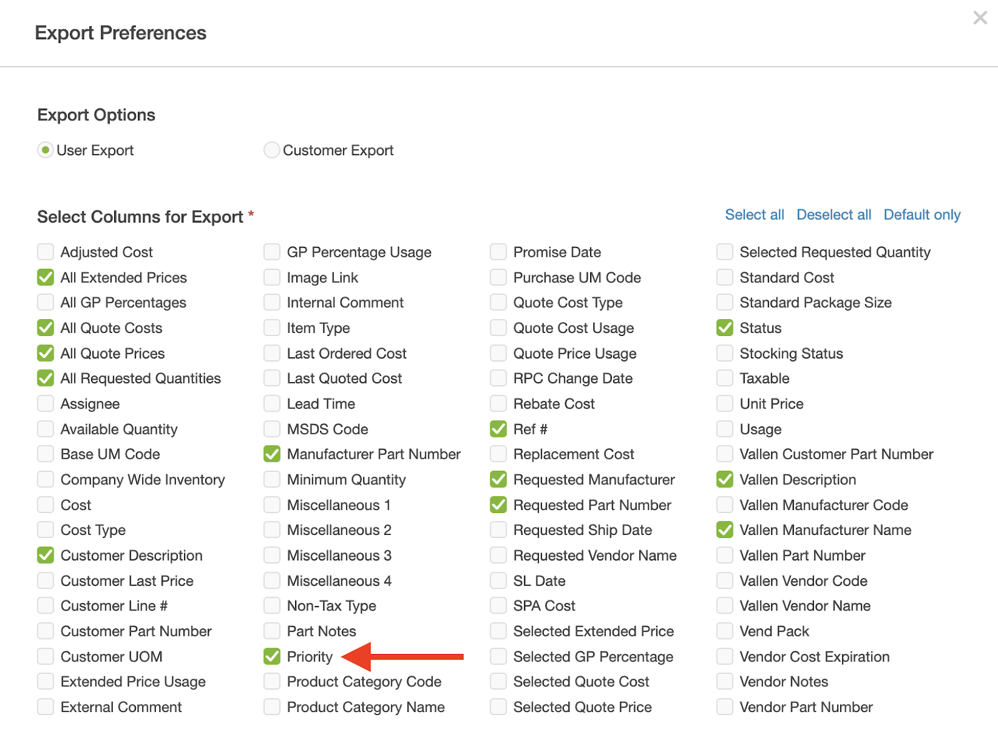Screen dimensions: 998x740
Task: Uncheck All Extended Prices column
Action: (46, 277)
